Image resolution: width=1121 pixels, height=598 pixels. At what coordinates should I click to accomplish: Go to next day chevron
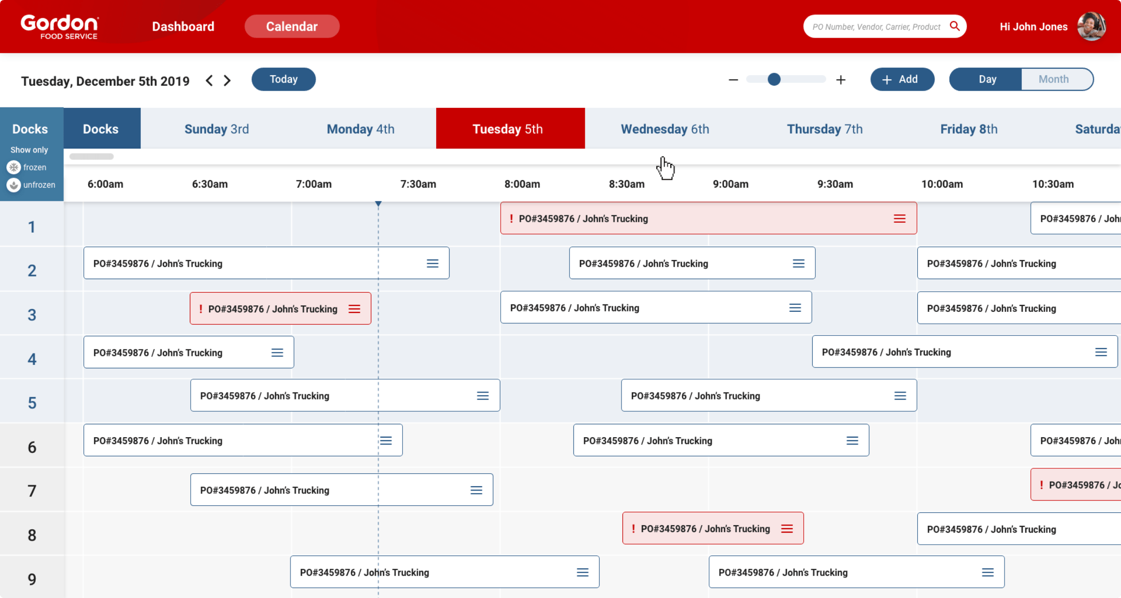coord(227,81)
